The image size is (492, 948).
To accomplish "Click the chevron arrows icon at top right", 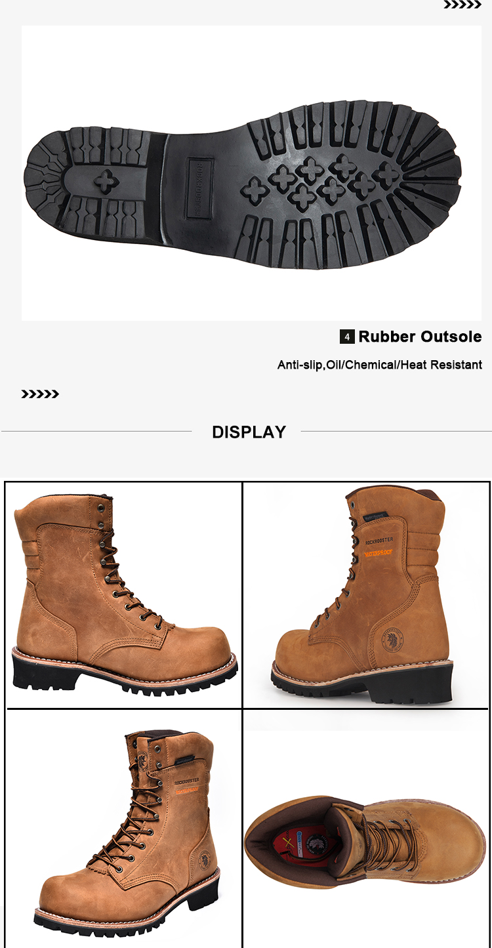I will [462, 5].
